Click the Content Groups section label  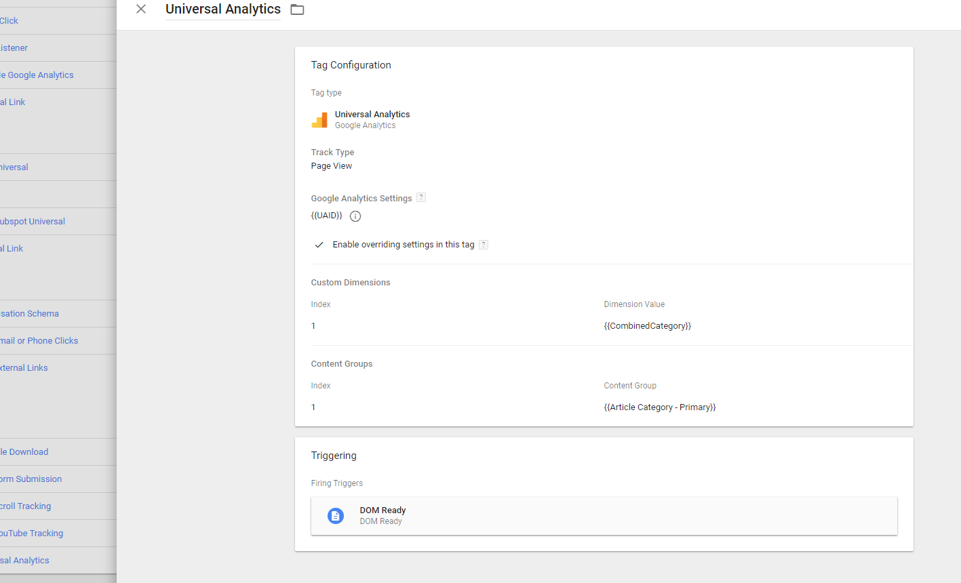(342, 364)
